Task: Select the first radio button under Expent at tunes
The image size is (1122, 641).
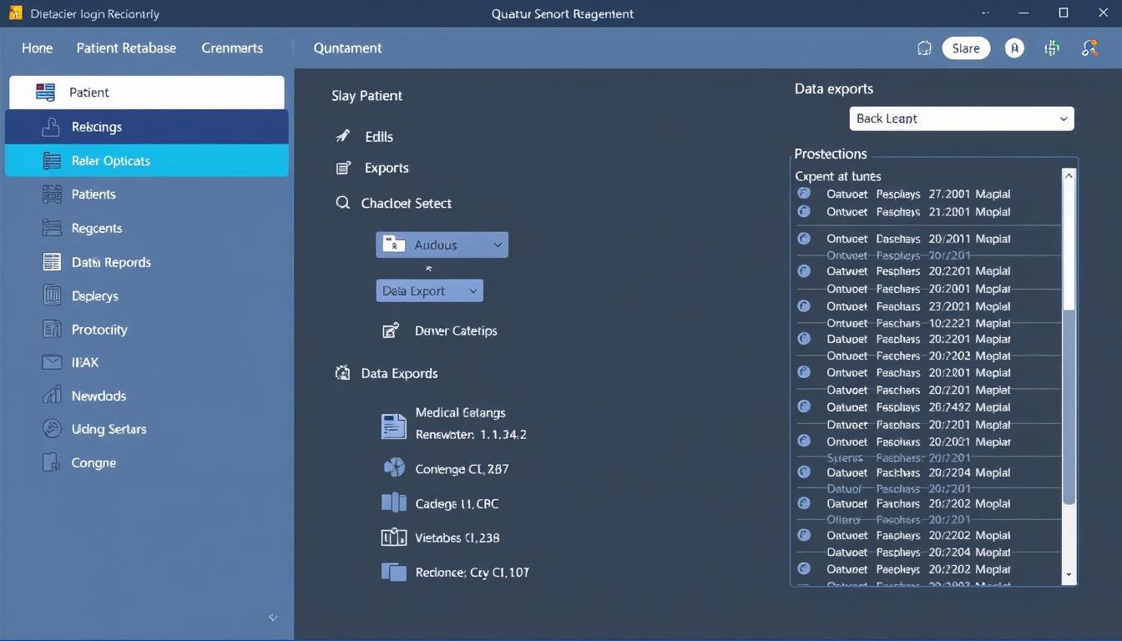Action: [804, 193]
